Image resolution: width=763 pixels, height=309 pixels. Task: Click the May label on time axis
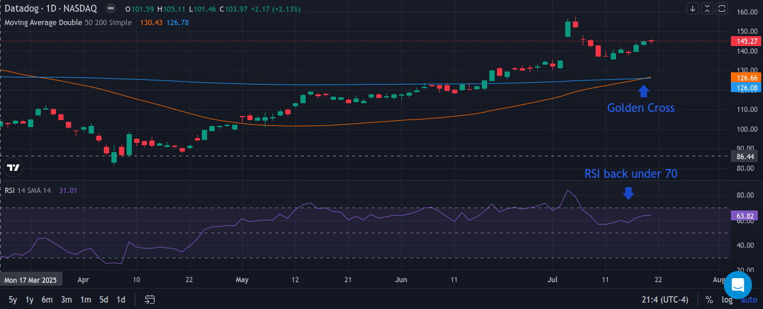point(242,280)
